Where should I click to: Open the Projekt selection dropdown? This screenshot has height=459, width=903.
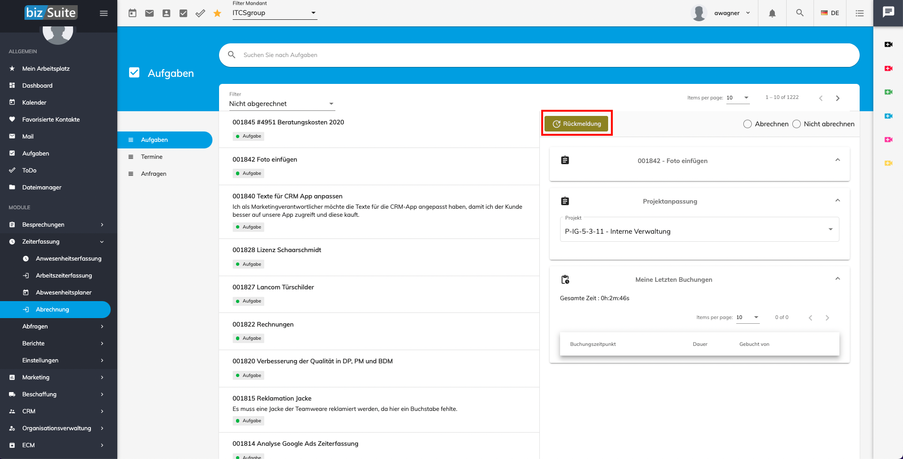click(x=699, y=231)
